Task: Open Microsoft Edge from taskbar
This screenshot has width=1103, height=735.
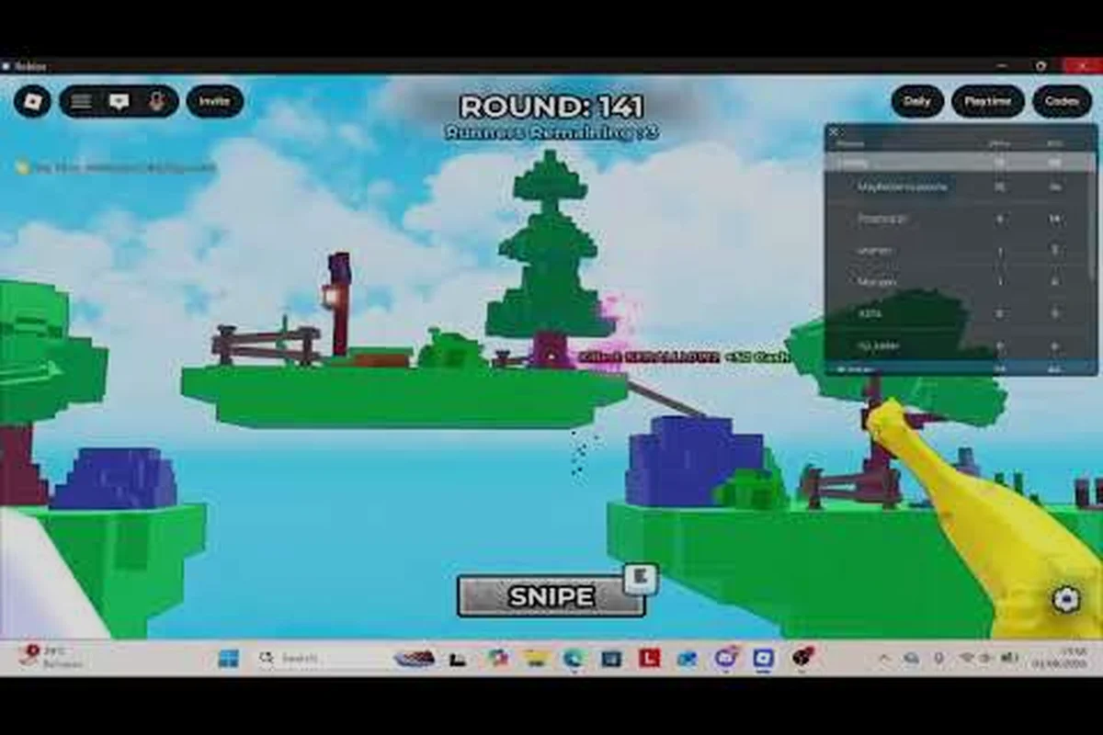Action: pyautogui.click(x=574, y=658)
